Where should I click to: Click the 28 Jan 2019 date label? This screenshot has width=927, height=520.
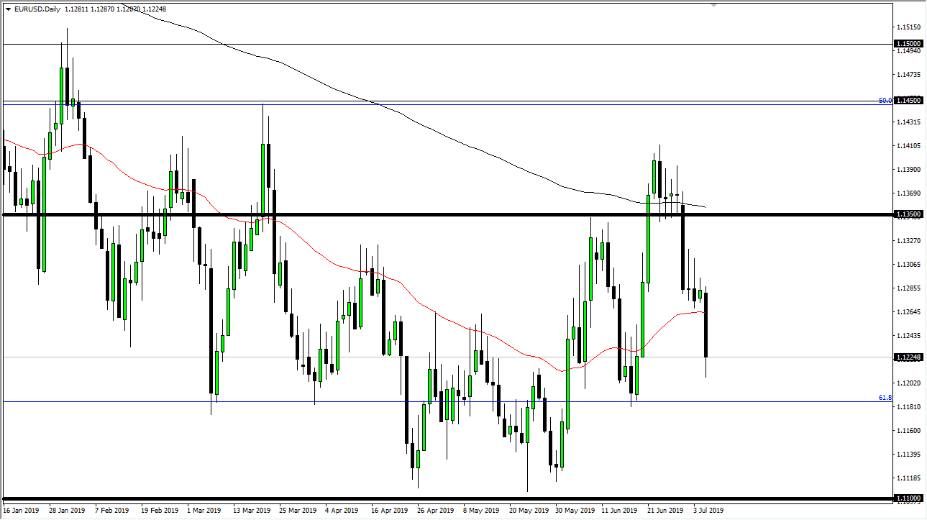(68, 511)
